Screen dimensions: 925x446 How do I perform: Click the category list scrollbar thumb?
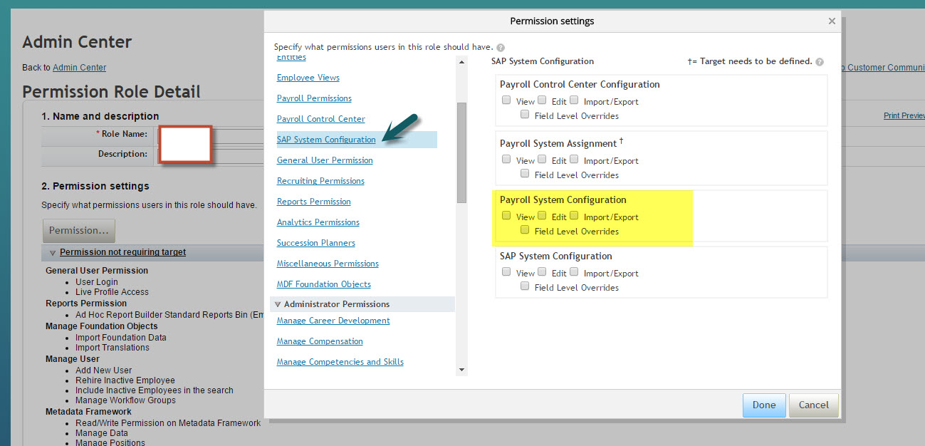[461, 152]
